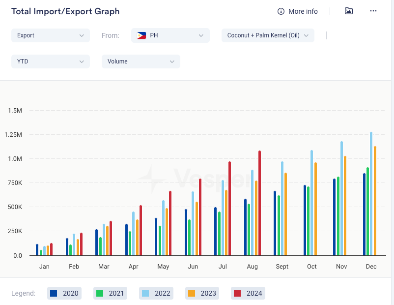Click the dark blue 2020 bar for Sept

click(x=275, y=224)
